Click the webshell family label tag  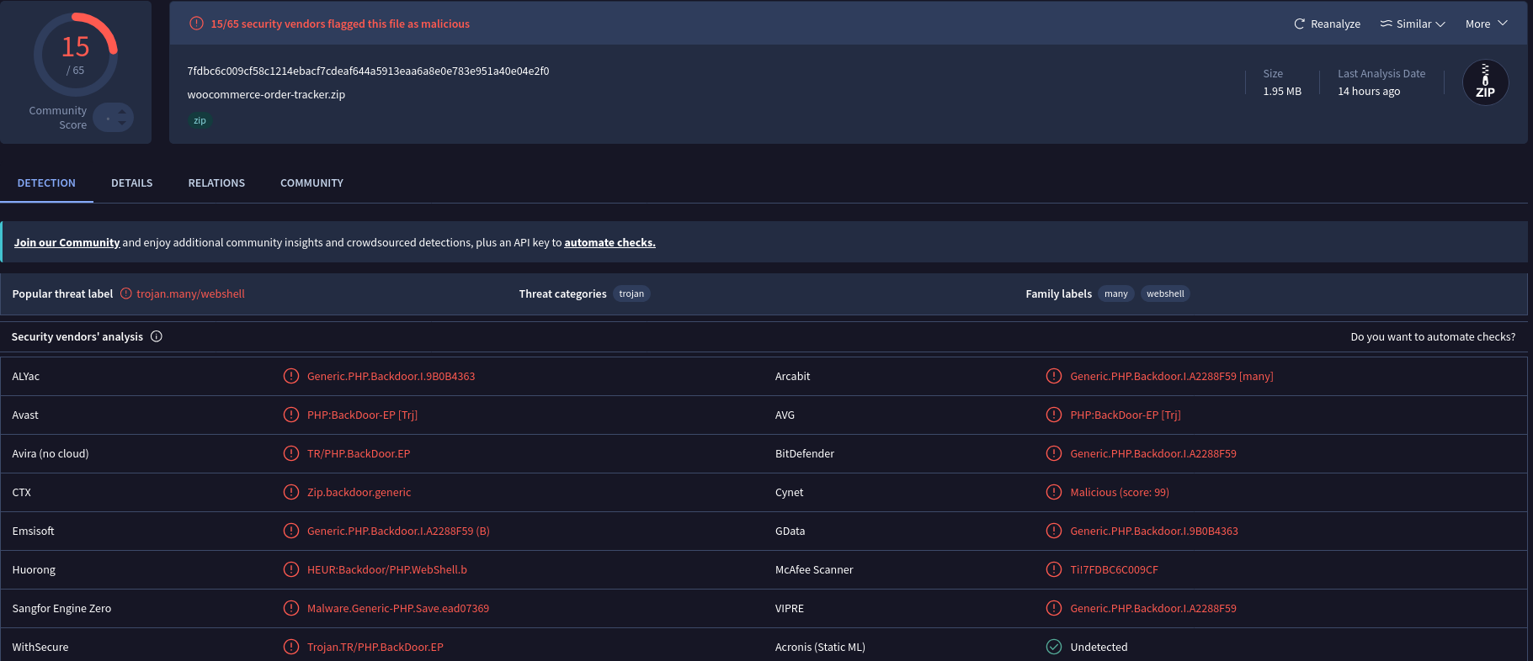[x=1165, y=293]
